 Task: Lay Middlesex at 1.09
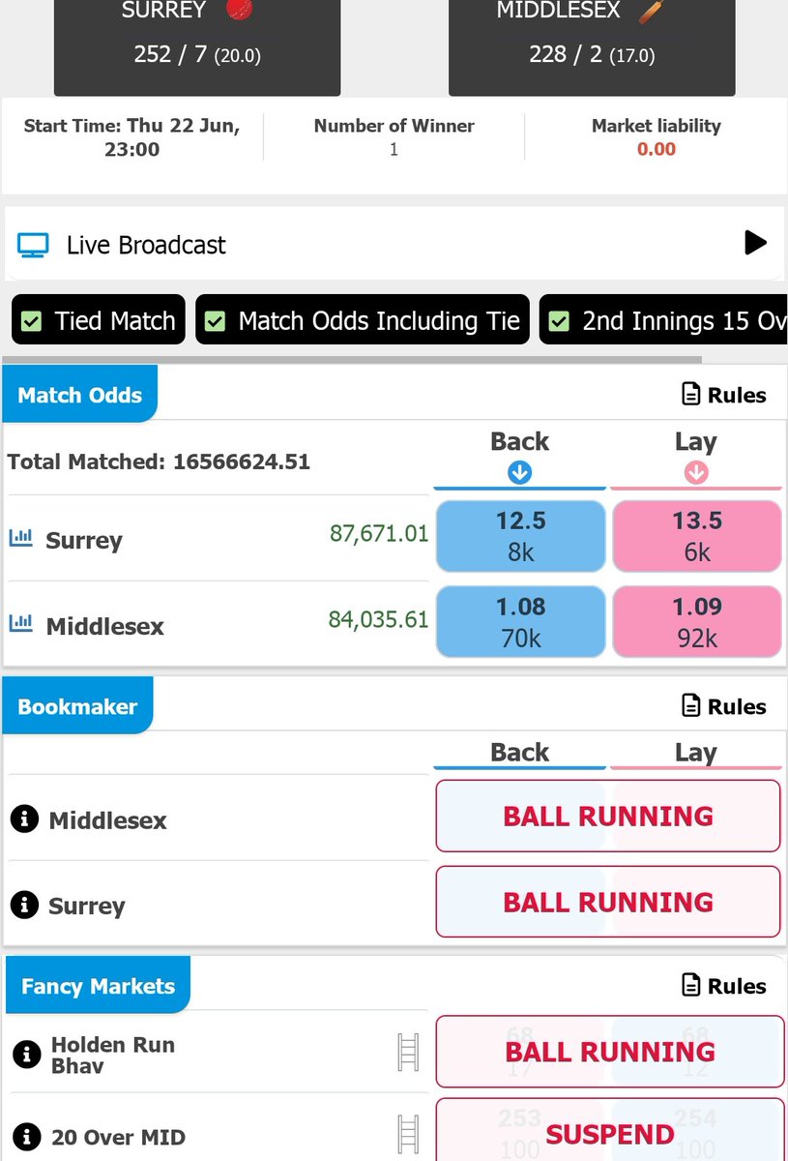tap(697, 622)
